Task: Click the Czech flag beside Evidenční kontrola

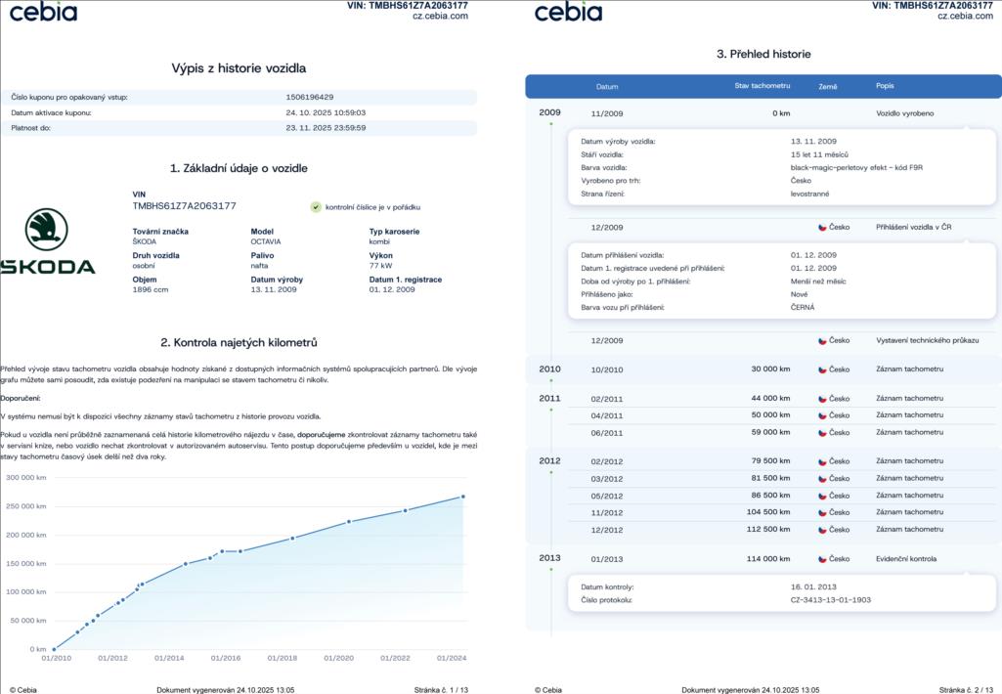Action: point(822,559)
